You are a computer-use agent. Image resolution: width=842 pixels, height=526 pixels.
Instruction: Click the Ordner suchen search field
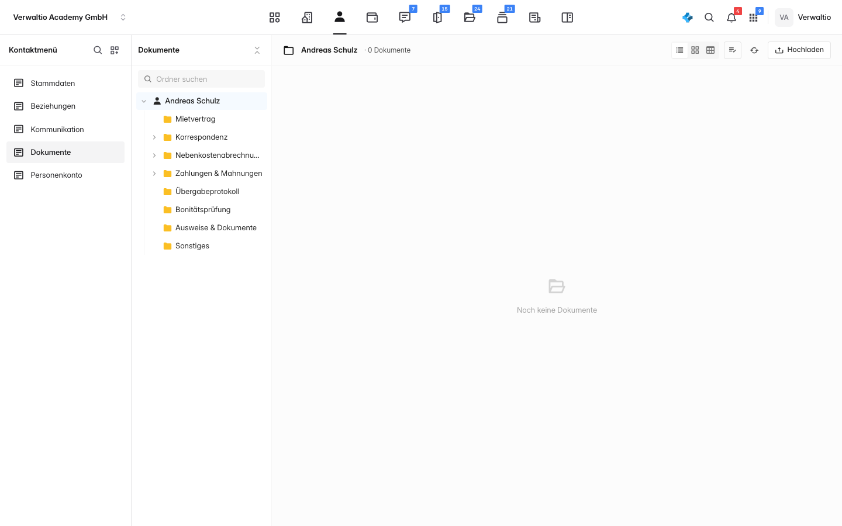tap(201, 79)
